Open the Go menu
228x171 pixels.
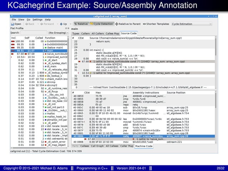tap(28, 20)
